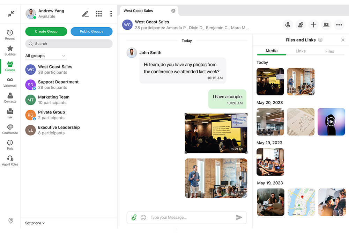The image size is (349, 233).
Task: Switch to the Links tab
Action: pyautogui.click(x=300, y=51)
